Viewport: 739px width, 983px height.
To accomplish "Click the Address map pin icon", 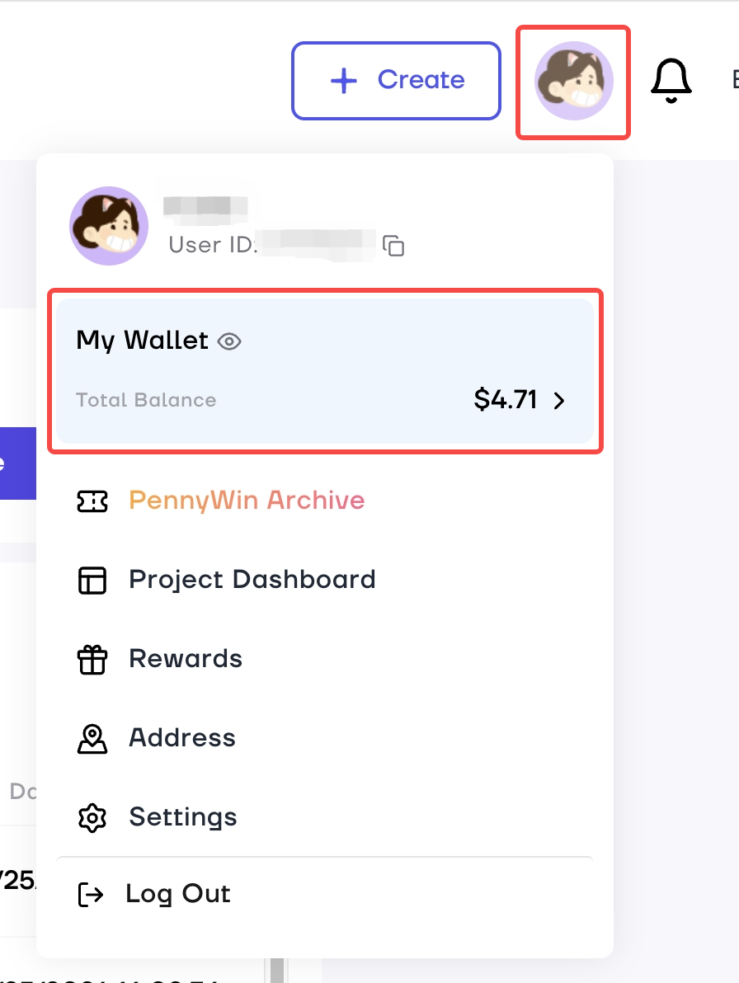I will (92, 739).
